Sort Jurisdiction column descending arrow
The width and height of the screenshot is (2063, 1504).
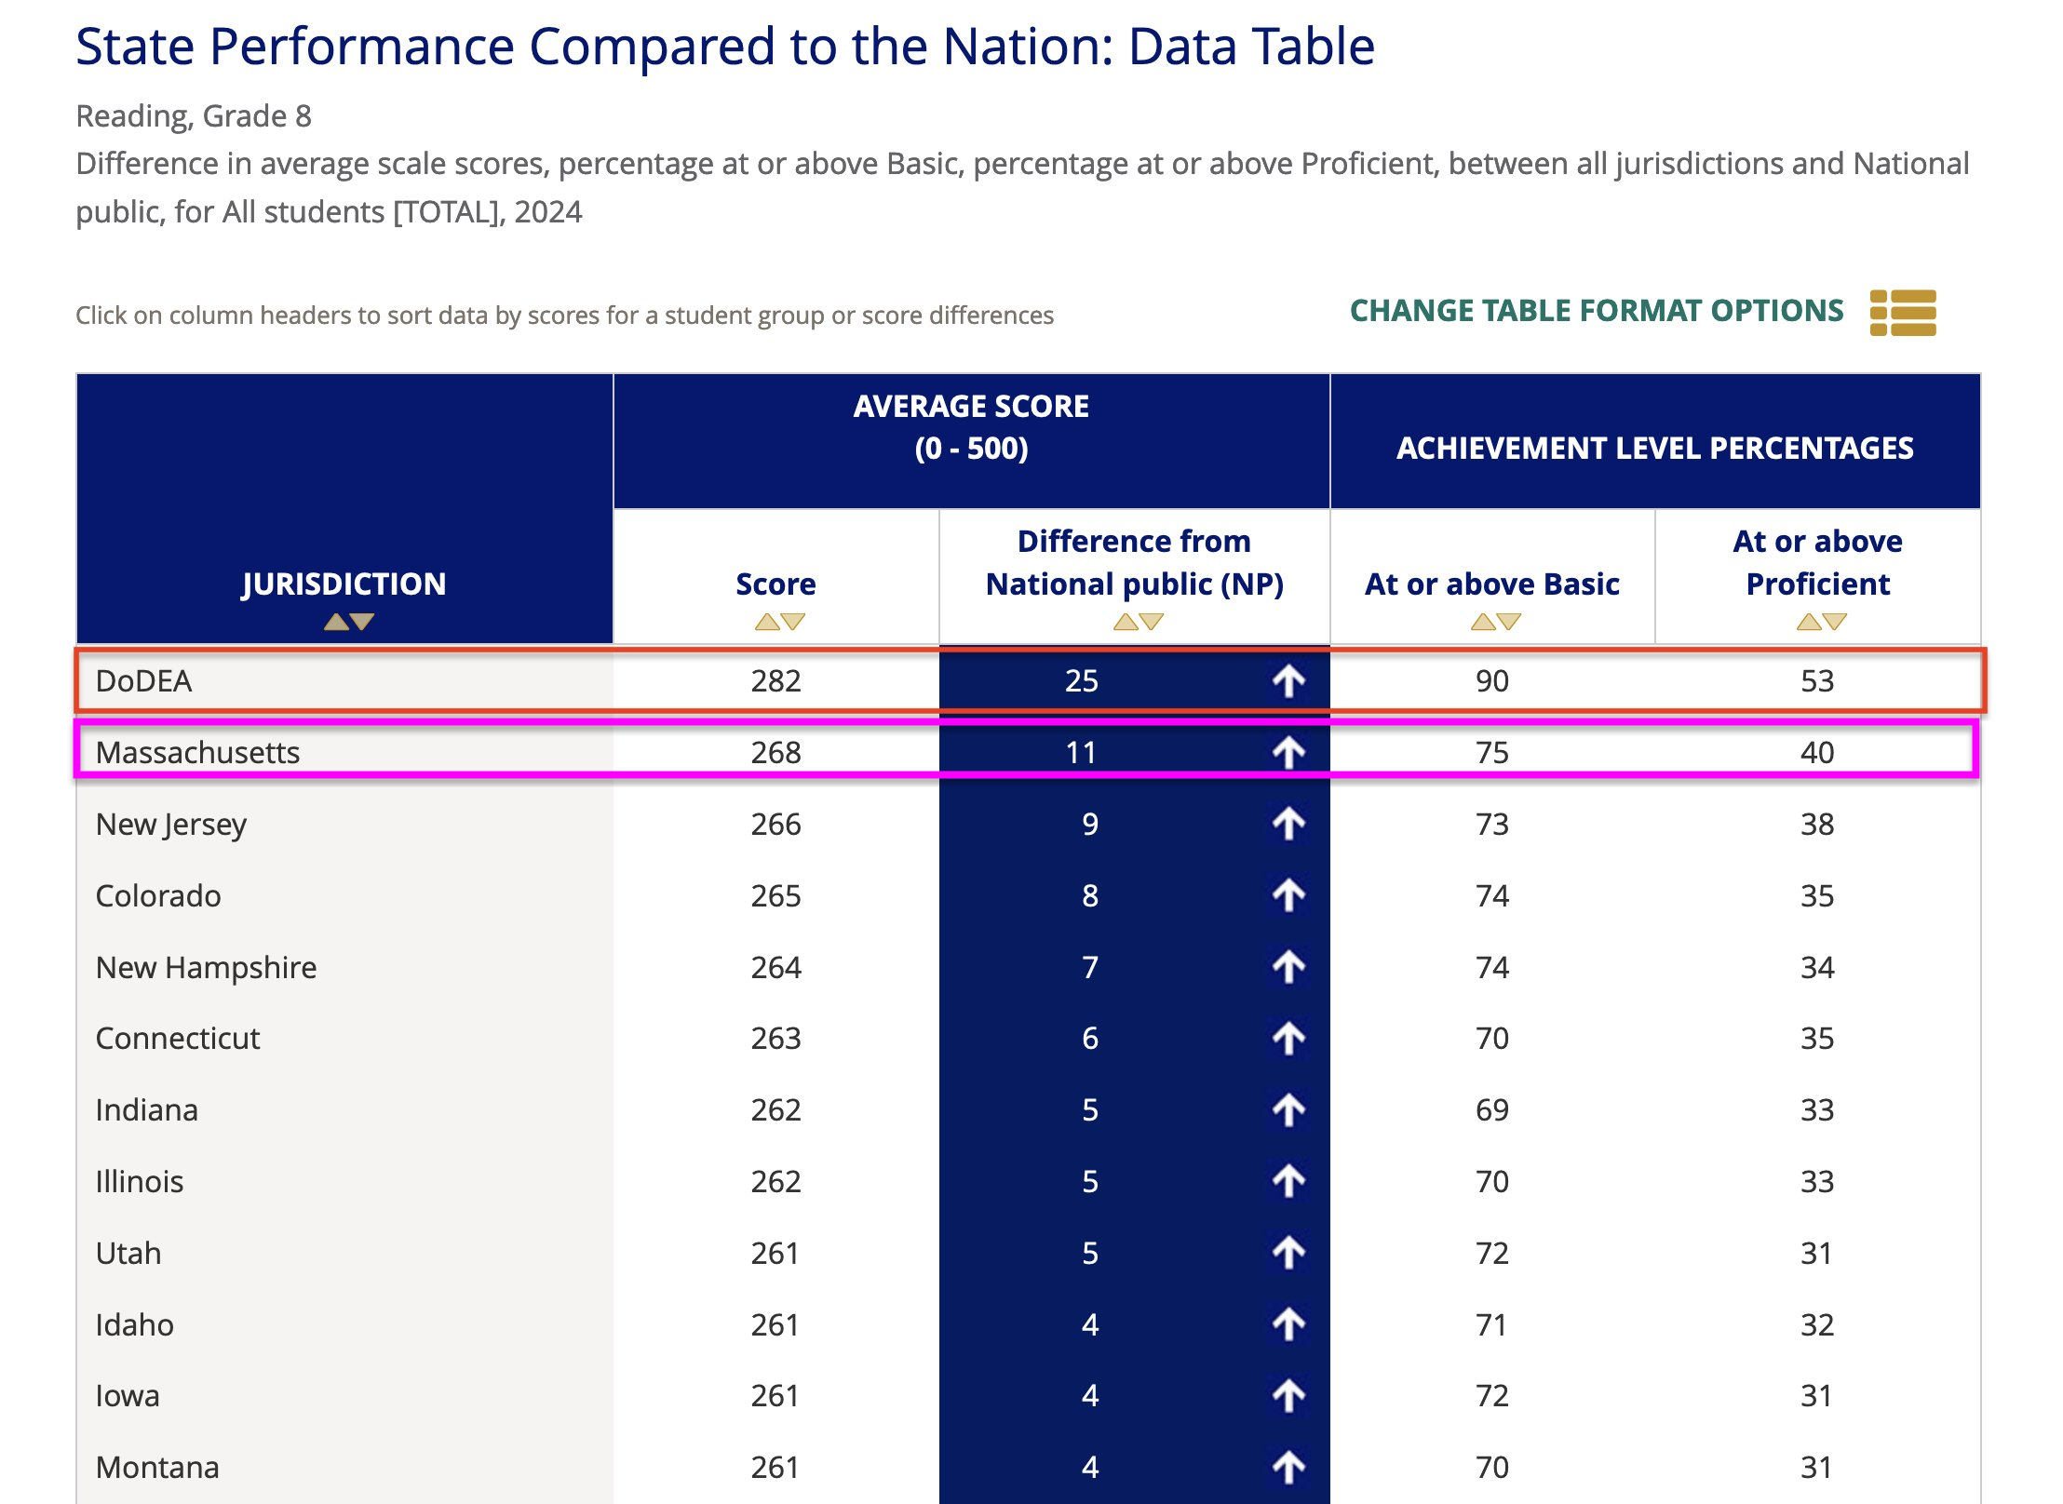click(362, 622)
